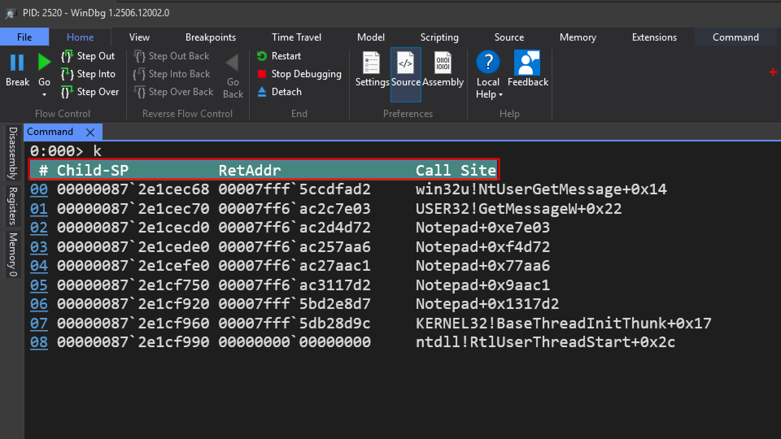
Task: Expand the Go dropdown arrow
Action: pos(44,95)
